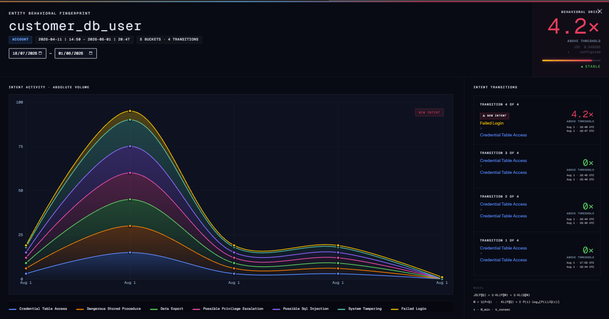Select the teal System Tampering peak point
Image resolution: width=609 pixels, height=319 pixels.
130,120
